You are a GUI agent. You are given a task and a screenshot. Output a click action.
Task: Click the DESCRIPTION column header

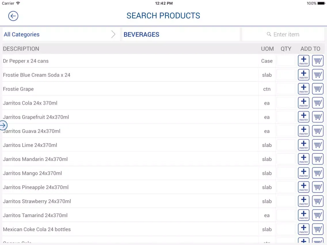coord(21,49)
